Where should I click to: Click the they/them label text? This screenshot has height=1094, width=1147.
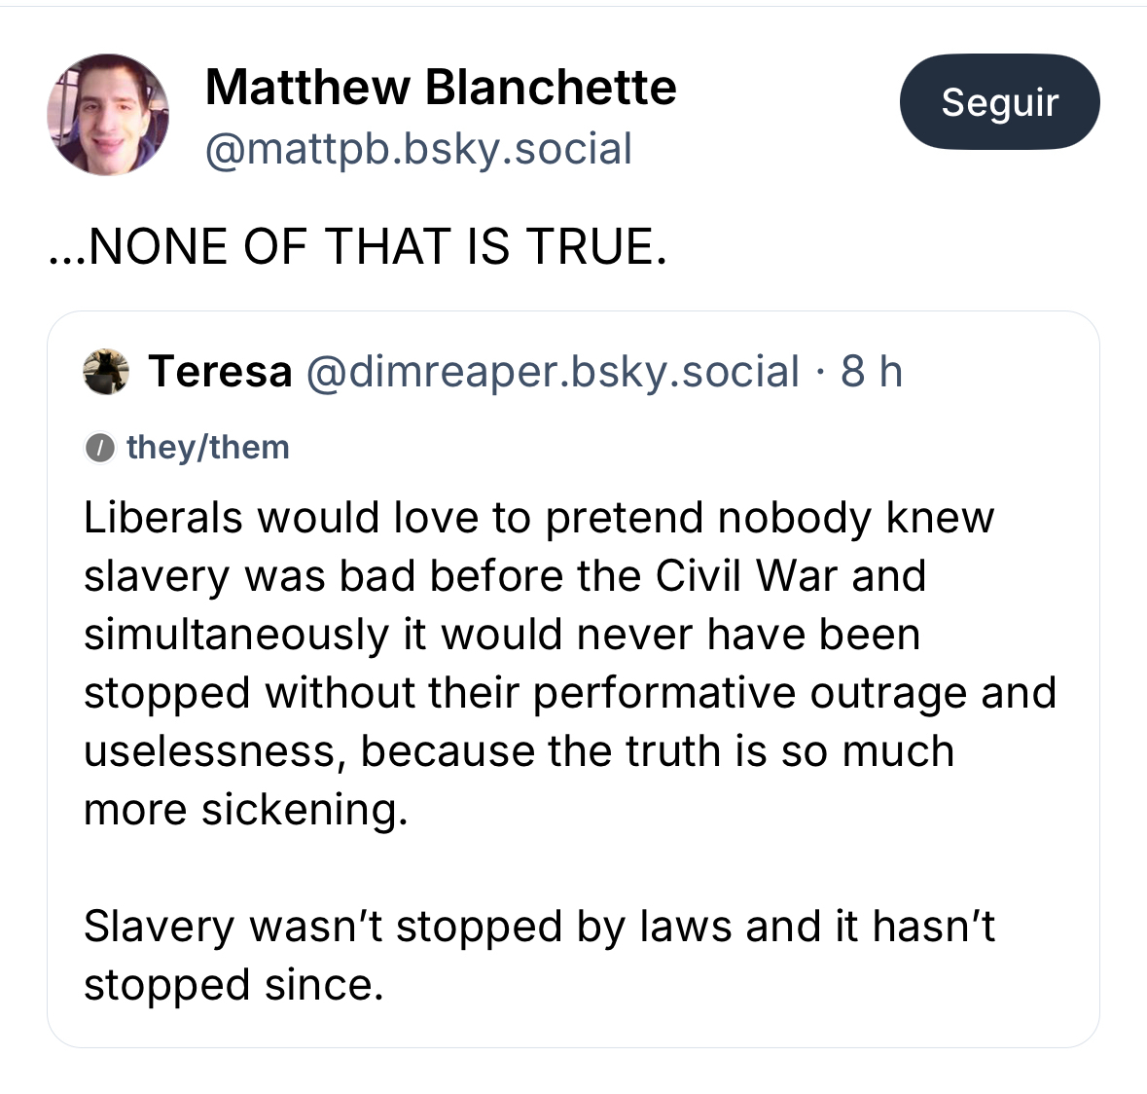[208, 448]
